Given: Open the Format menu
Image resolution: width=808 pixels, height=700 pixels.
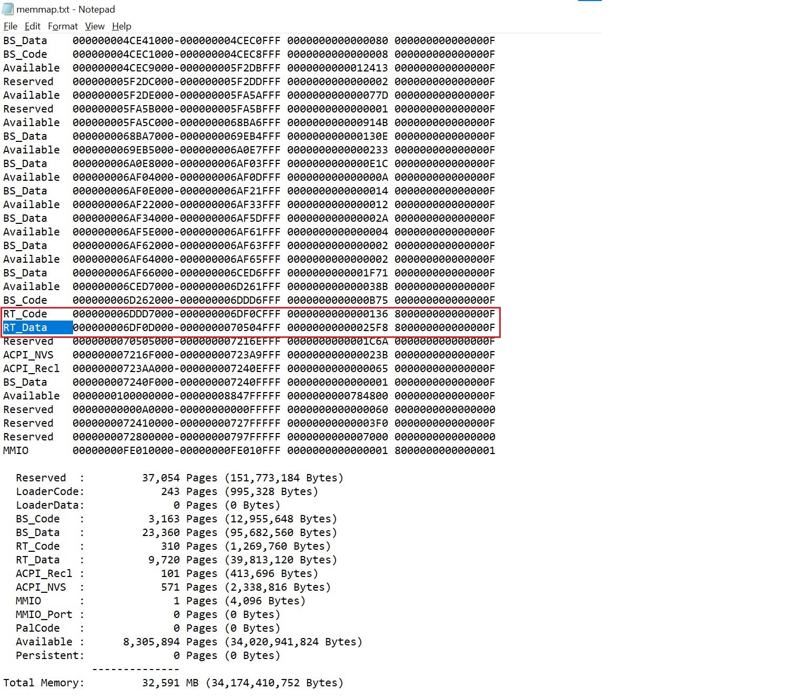Looking at the screenshot, I should point(63,26).
